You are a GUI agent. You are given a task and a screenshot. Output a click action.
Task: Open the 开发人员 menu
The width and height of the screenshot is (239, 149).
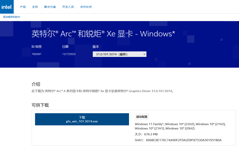(68, 7)
